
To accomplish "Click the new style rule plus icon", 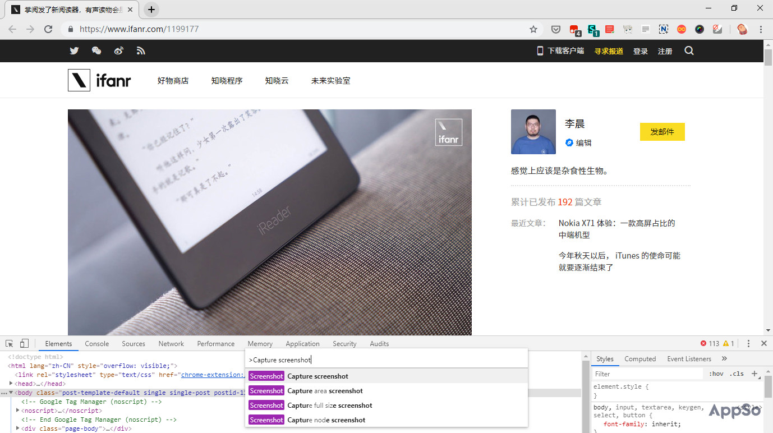I will tap(754, 374).
